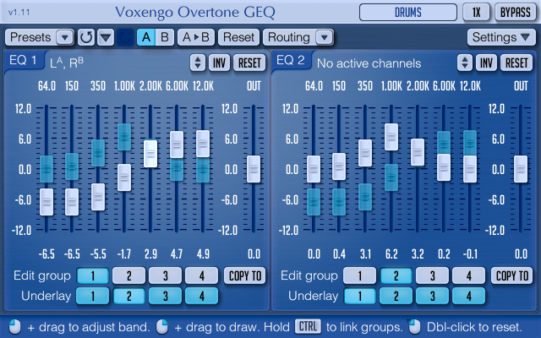Screen dimensions: 541x338
Task: Click EQ 2 value -0.1 under 12.0K
Action: (x=470, y=254)
